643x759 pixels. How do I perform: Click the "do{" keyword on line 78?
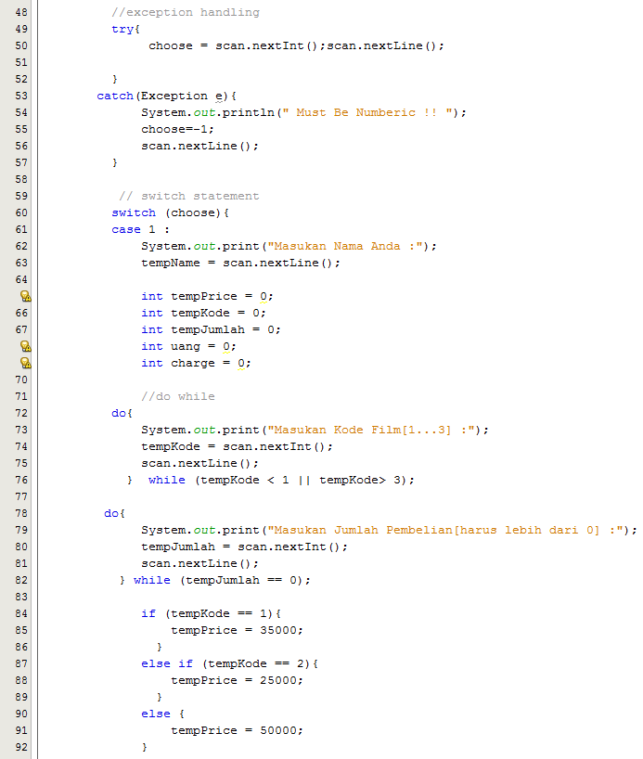click(x=114, y=514)
